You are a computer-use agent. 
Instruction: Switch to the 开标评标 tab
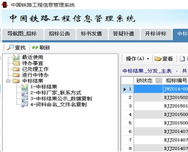156,34
